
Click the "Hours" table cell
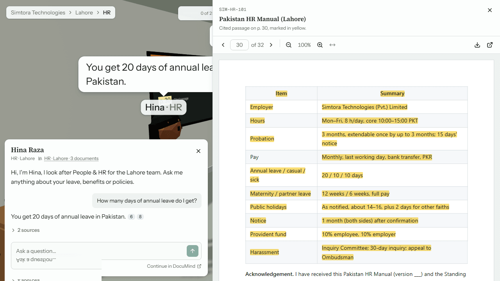click(281, 121)
